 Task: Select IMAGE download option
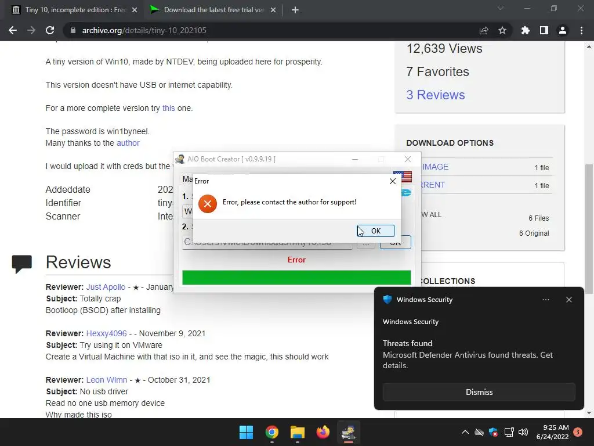pyautogui.click(x=435, y=167)
